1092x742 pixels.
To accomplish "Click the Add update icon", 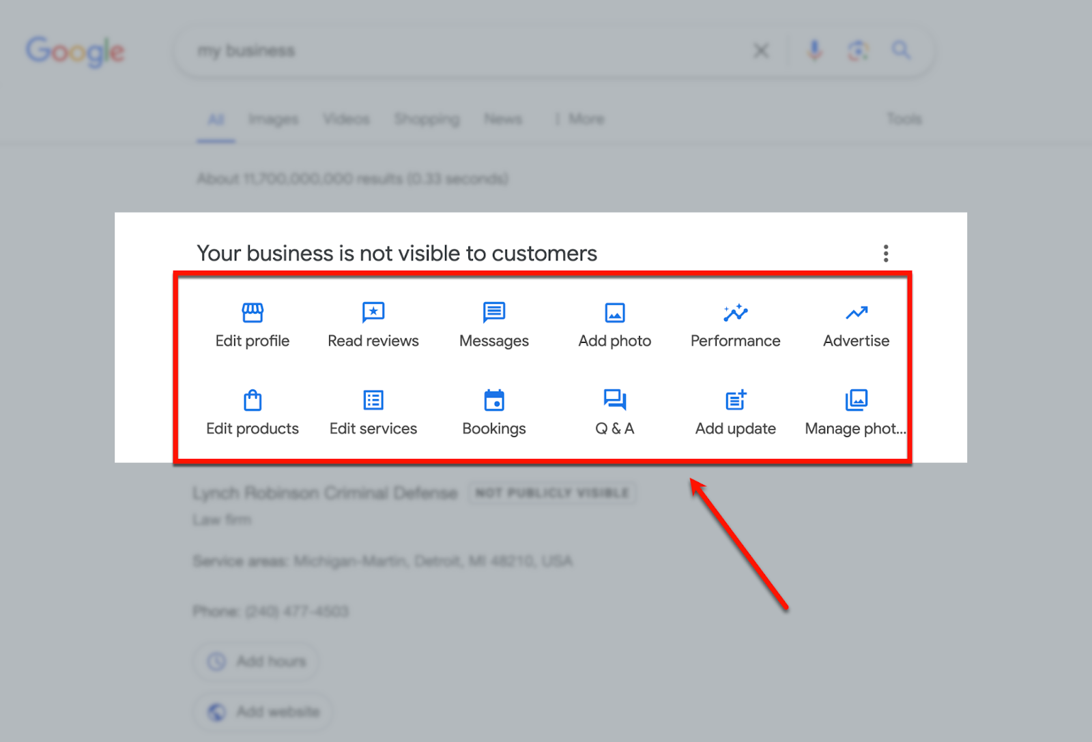I will click(735, 400).
